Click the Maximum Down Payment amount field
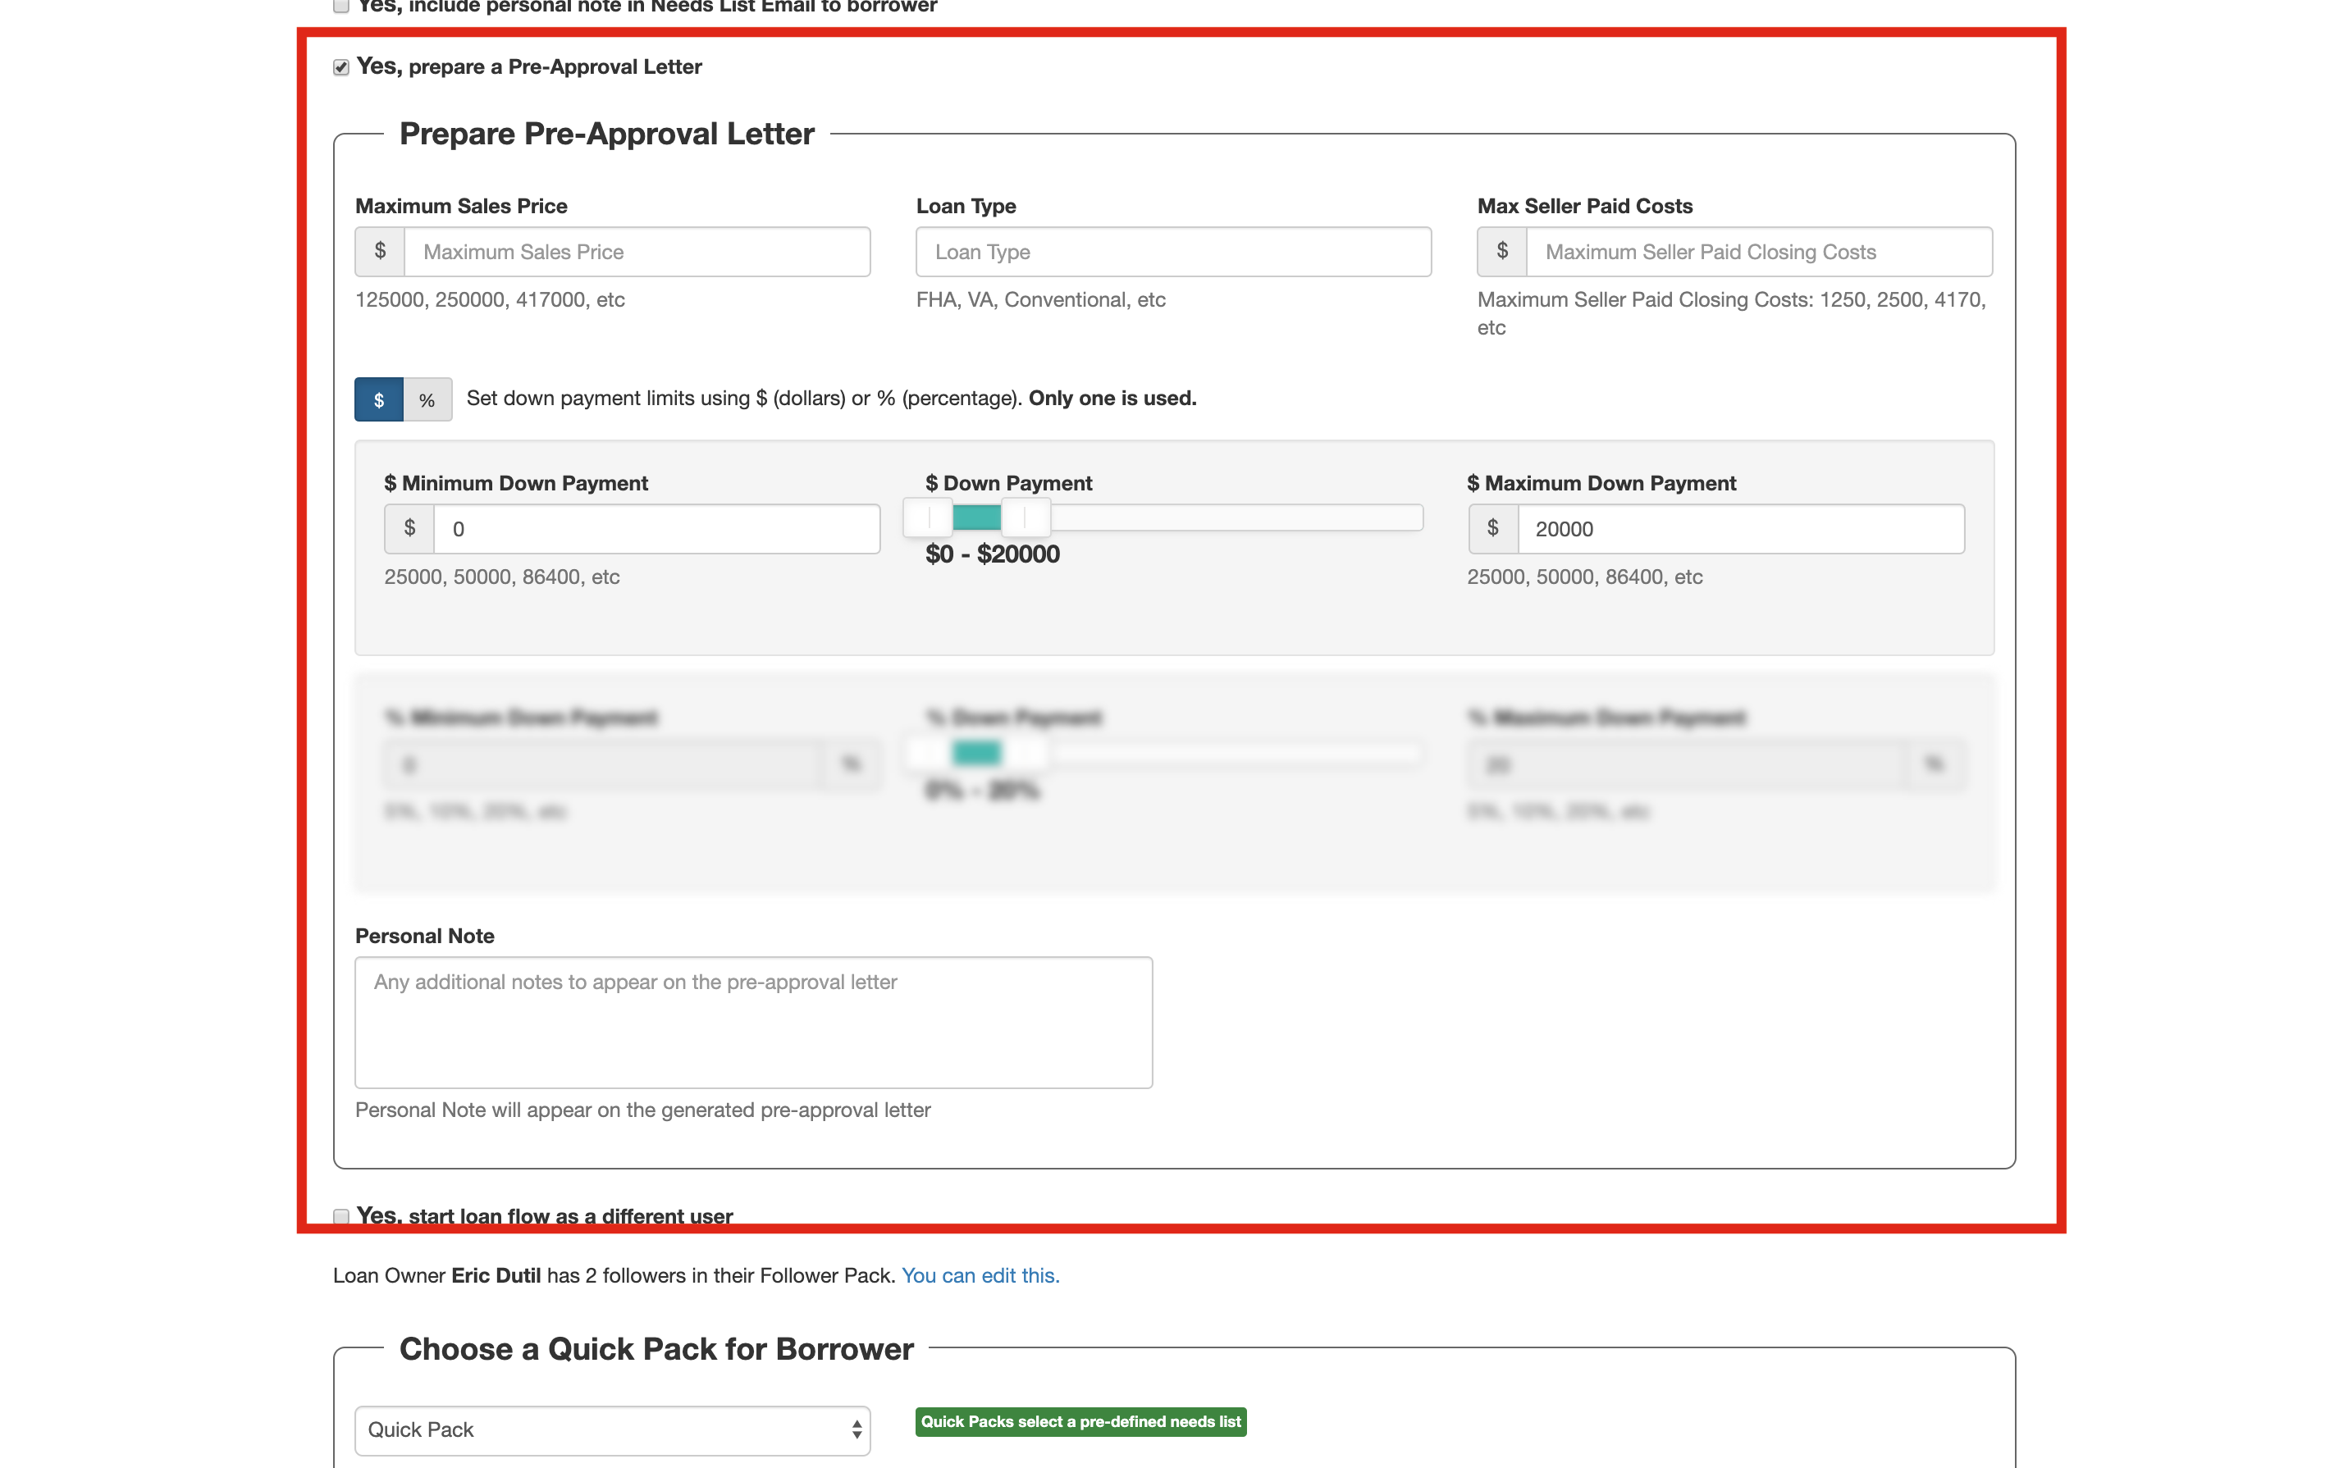Viewport: 2348px width, 1468px height. (x=1739, y=528)
